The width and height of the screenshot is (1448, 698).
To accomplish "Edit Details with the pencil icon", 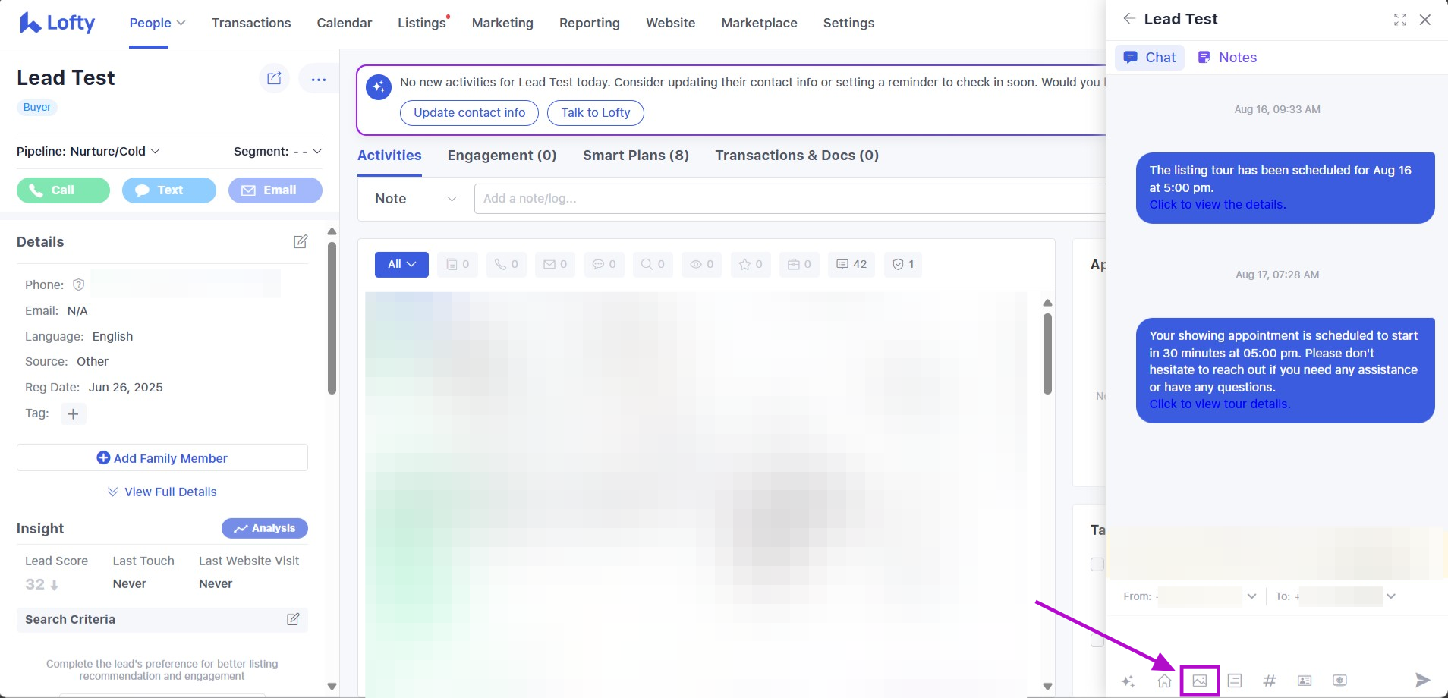I will click(x=301, y=241).
